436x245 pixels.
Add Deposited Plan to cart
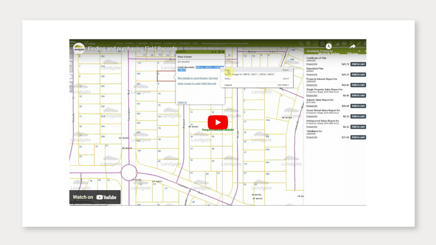pos(358,75)
